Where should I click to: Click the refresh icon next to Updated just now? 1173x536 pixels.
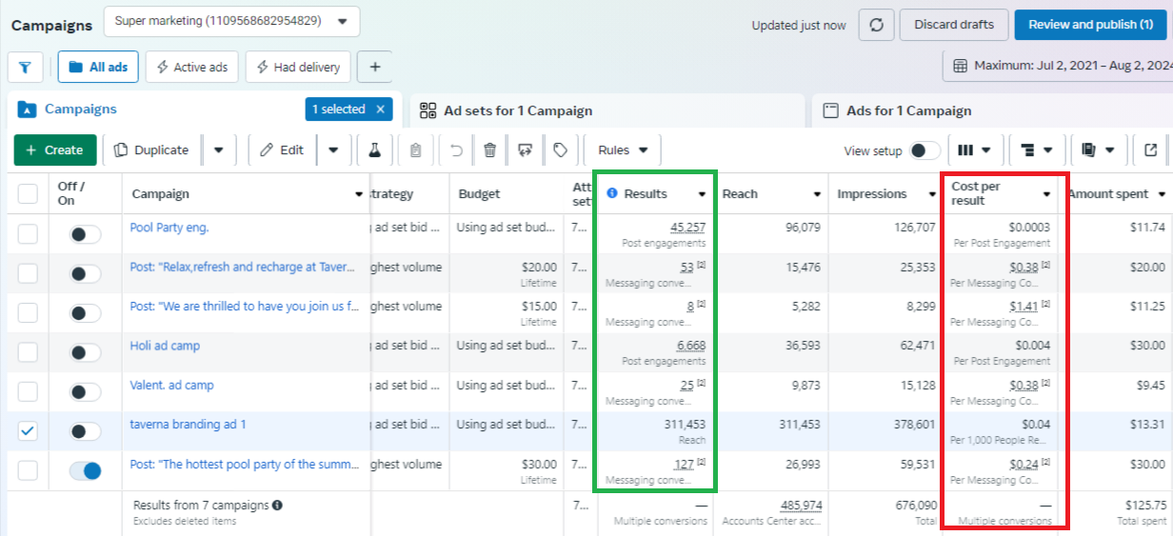pos(876,25)
